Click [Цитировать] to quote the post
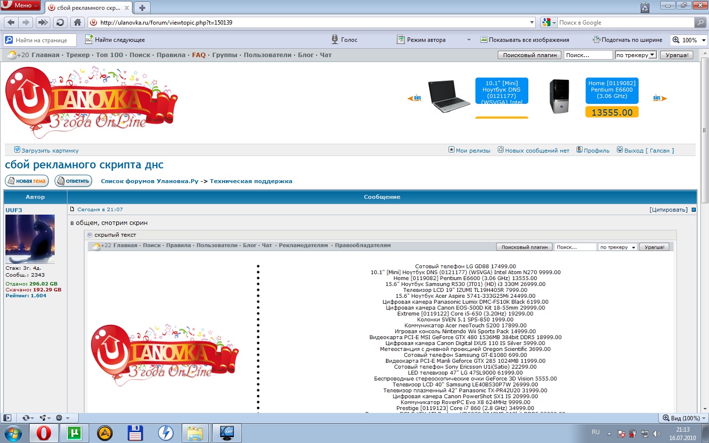 click(669, 210)
